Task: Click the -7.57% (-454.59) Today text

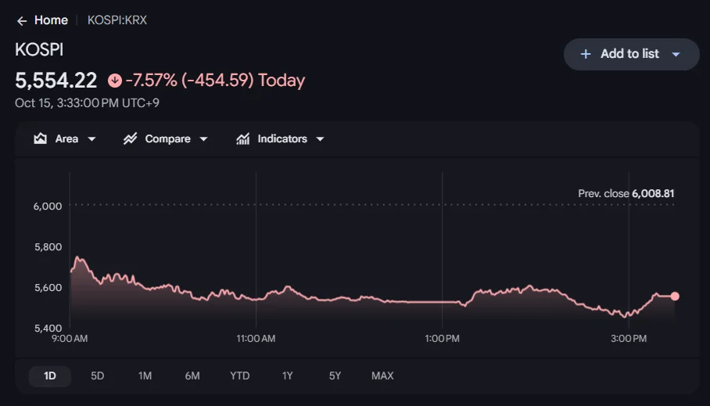Action: click(215, 81)
